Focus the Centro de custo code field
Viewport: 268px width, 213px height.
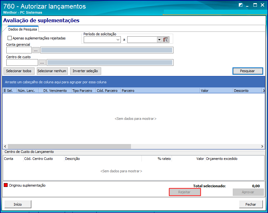[x=22, y=63]
